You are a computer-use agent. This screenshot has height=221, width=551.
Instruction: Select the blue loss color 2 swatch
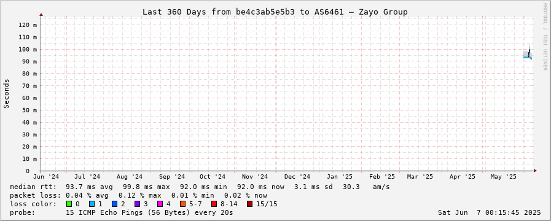[114, 204]
